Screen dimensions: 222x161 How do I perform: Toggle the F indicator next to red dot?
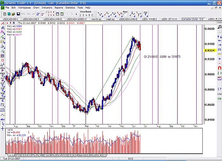[x=11, y=23]
